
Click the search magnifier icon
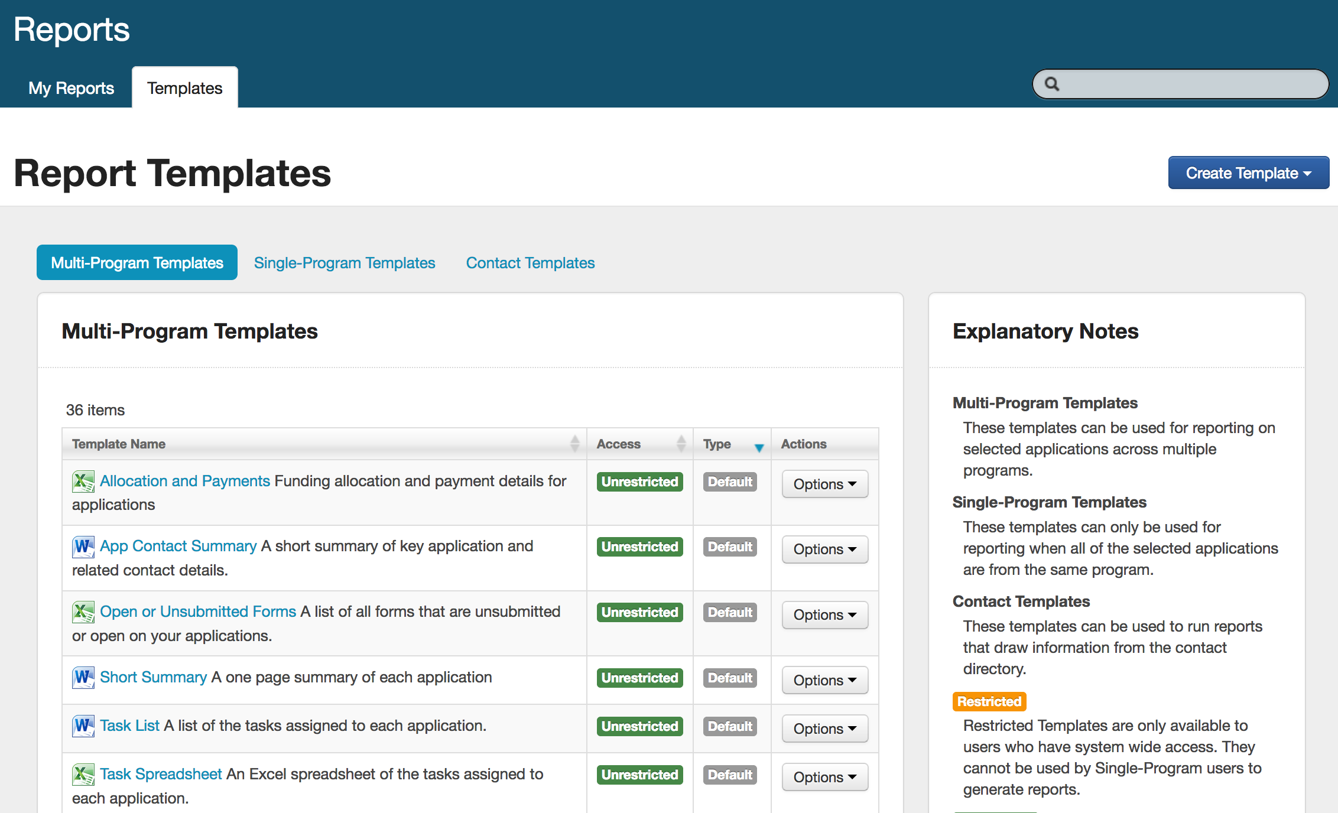pos(1052,84)
